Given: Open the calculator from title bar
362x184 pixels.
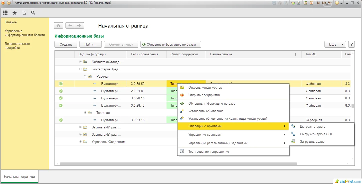Looking at the screenshot, I should [305, 3].
